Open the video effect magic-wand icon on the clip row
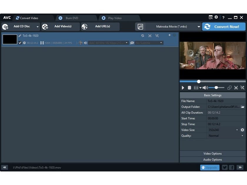 [157, 36]
